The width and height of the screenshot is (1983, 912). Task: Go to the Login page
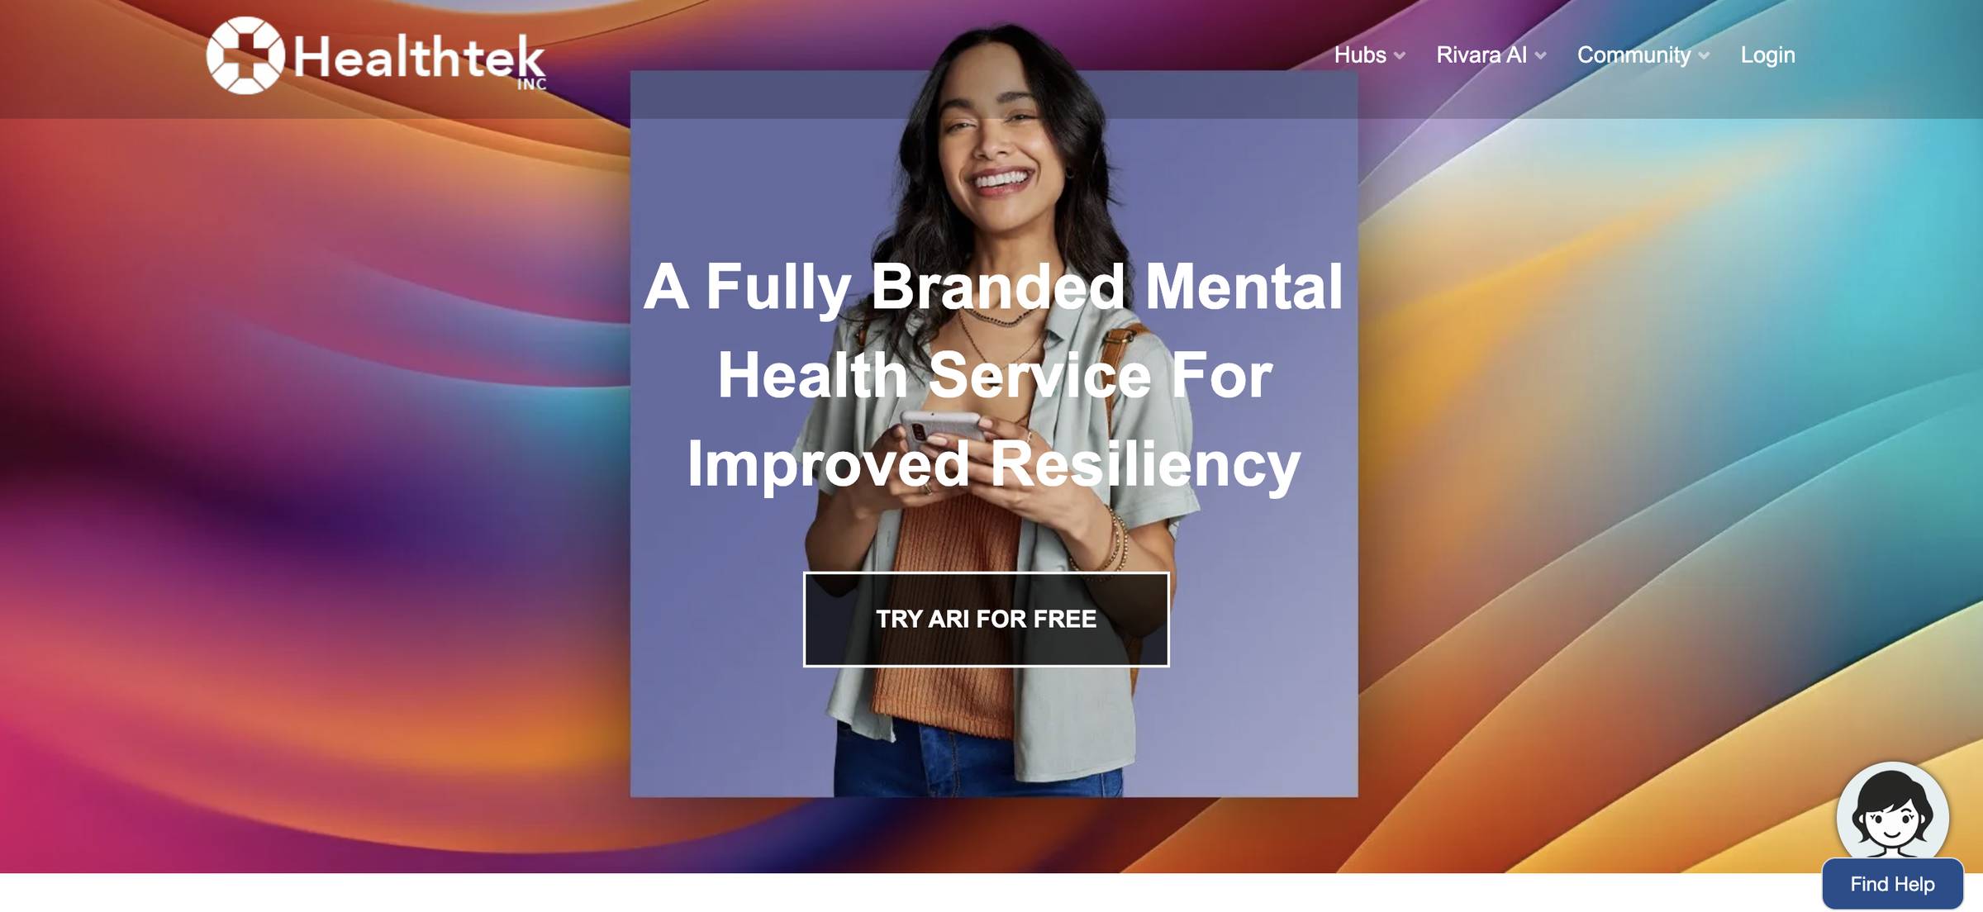[x=1767, y=55]
